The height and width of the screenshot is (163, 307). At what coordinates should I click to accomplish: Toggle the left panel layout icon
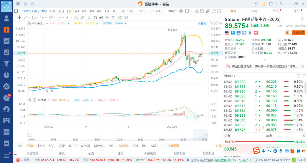coord(16,11)
